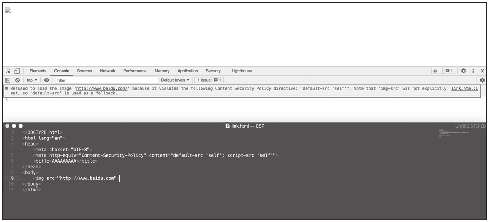Close the DevTools panel
Screen dimensions: 489x222
point(482,71)
